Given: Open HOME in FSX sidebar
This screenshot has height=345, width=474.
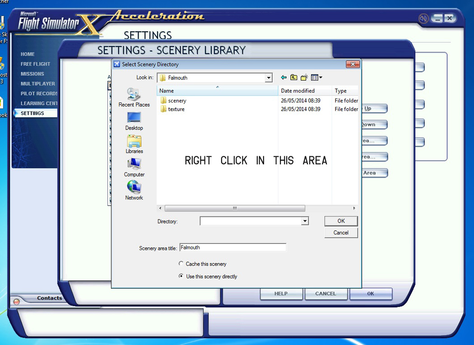Looking at the screenshot, I should (28, 55).
